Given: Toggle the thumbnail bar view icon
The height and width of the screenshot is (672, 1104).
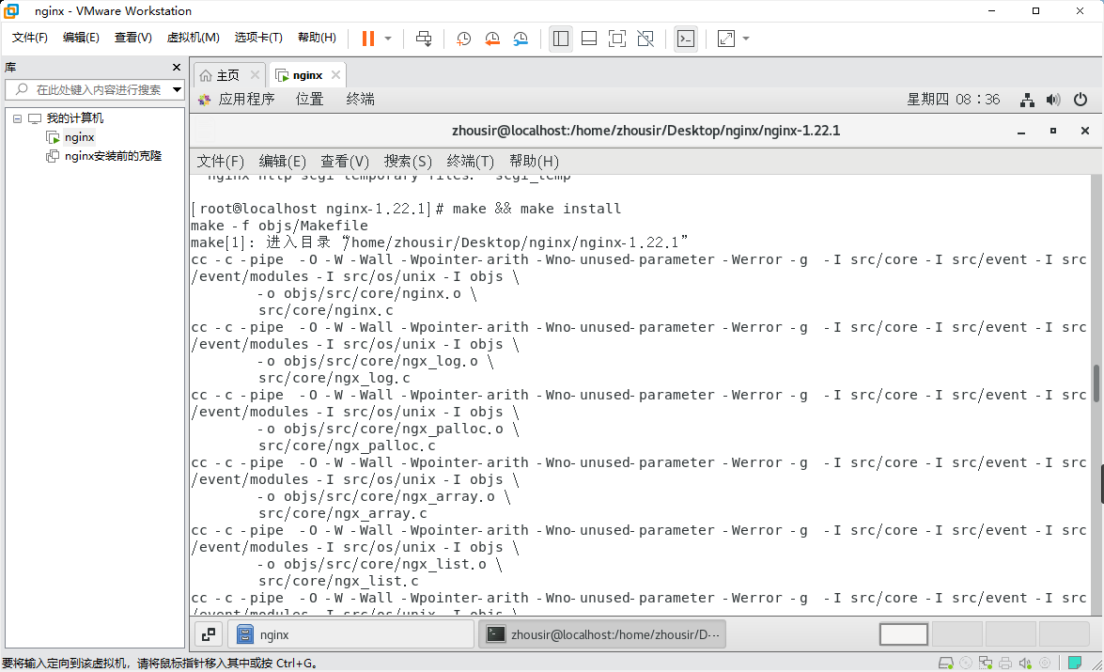Looking at the screenshot, I should (589, 39).
